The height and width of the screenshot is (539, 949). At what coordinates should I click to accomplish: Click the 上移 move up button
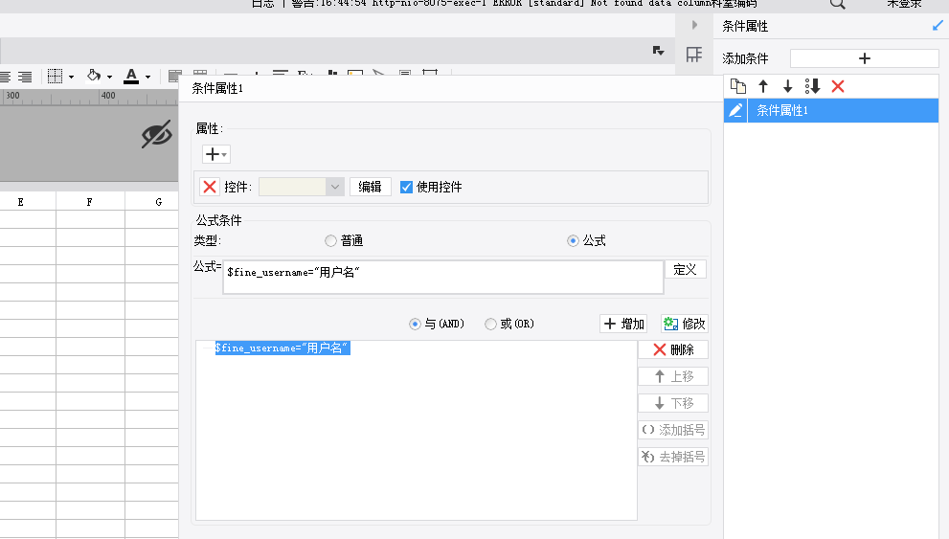673,376
